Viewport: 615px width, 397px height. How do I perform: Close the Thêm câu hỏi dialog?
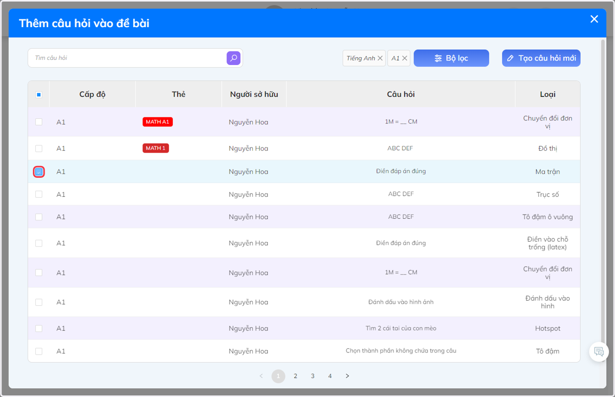[x=594, y=19]
